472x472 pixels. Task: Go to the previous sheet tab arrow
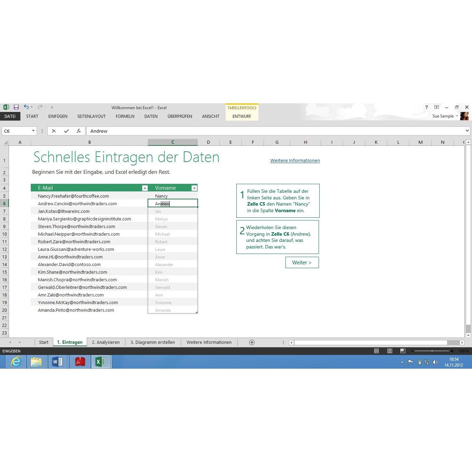[x=10, y=342]
